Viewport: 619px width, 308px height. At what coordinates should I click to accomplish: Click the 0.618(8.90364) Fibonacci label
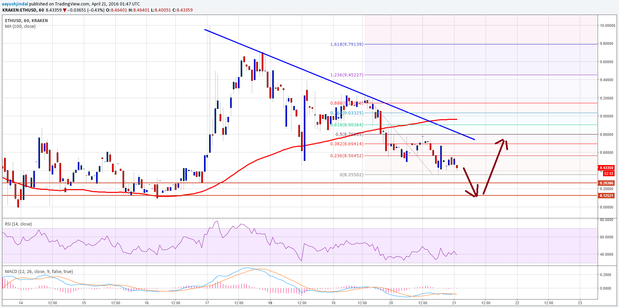tap(346, 125)
